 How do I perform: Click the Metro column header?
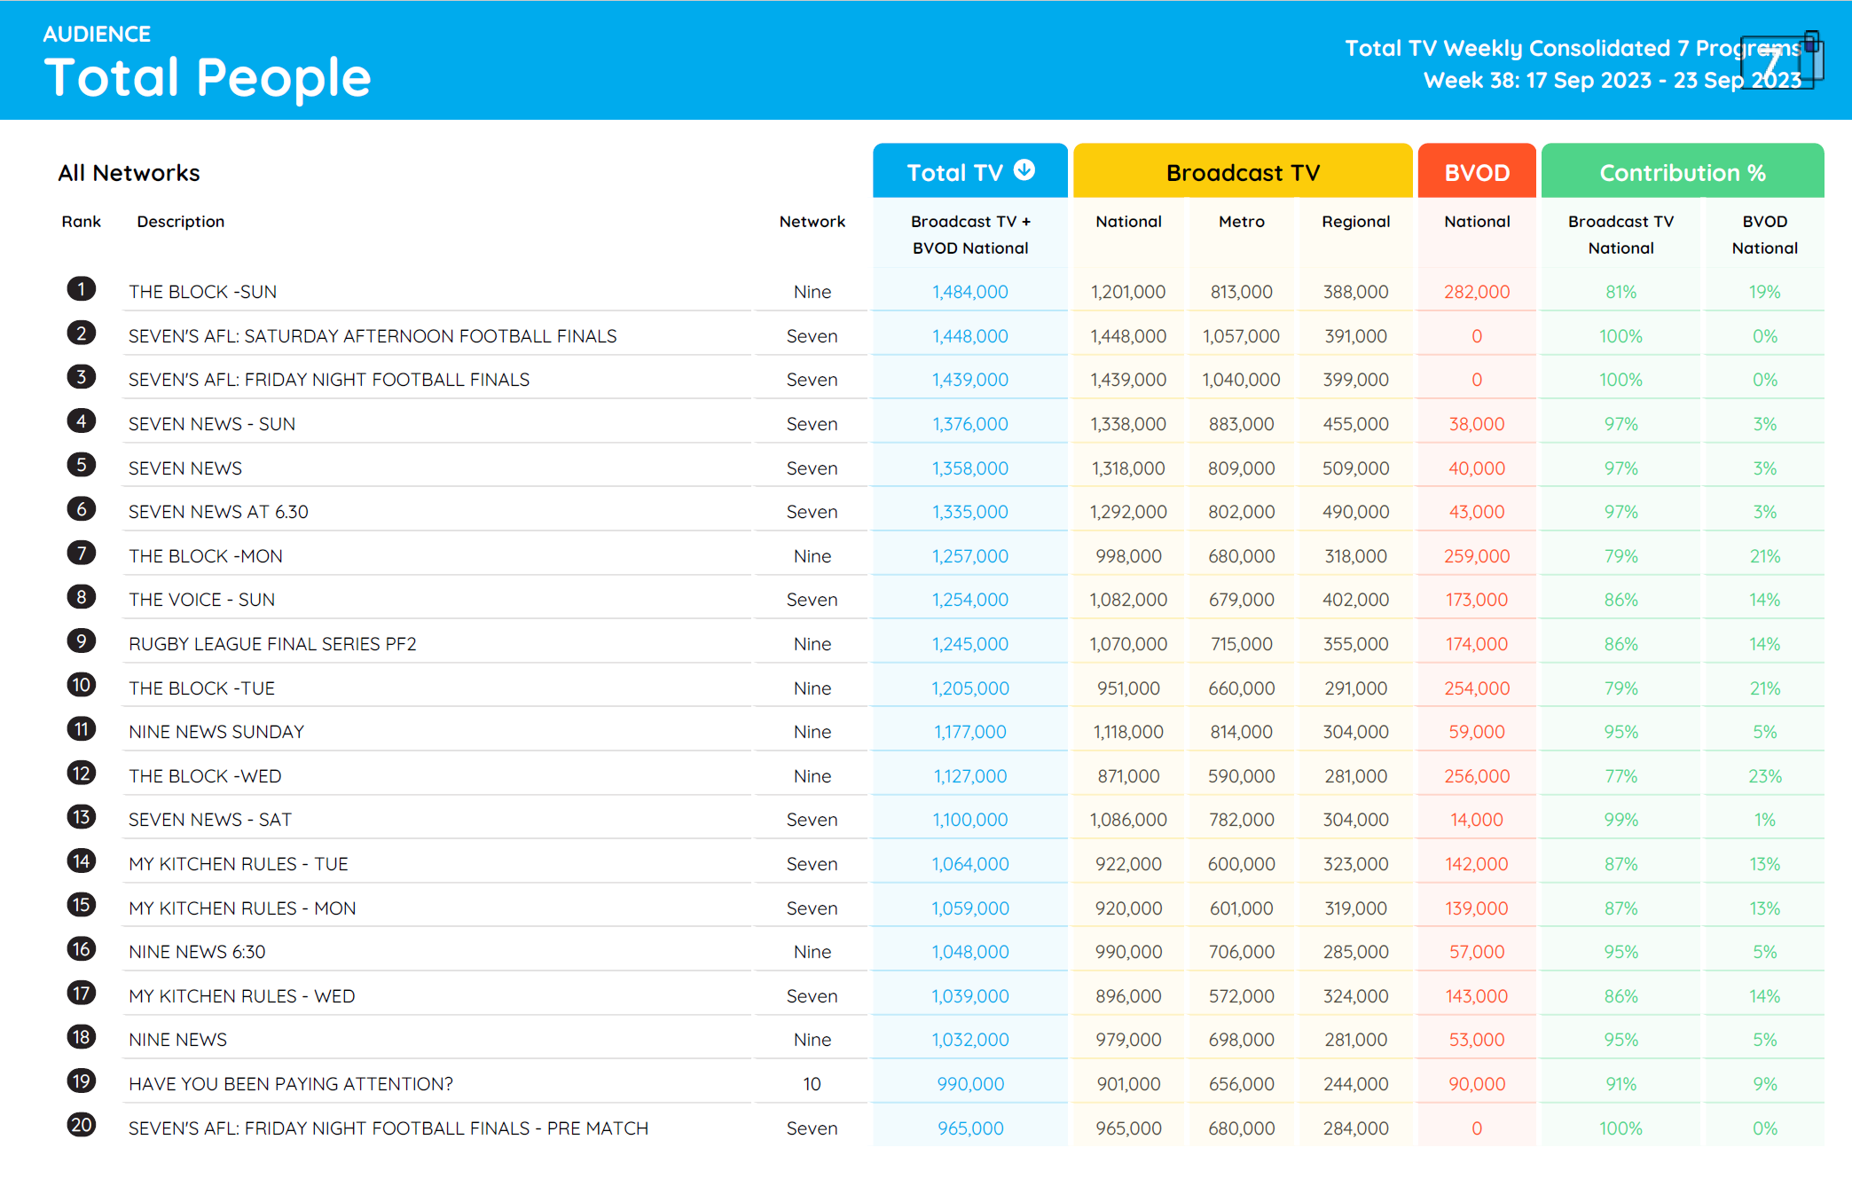1241,222
